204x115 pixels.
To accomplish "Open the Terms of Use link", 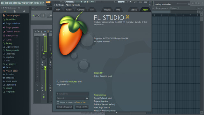I will click(x=81, y=102).
